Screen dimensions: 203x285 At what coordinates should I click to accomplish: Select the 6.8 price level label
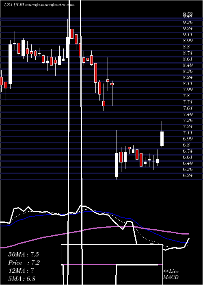(186, 145)
